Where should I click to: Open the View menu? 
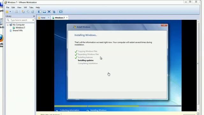(x=19, y=7)
